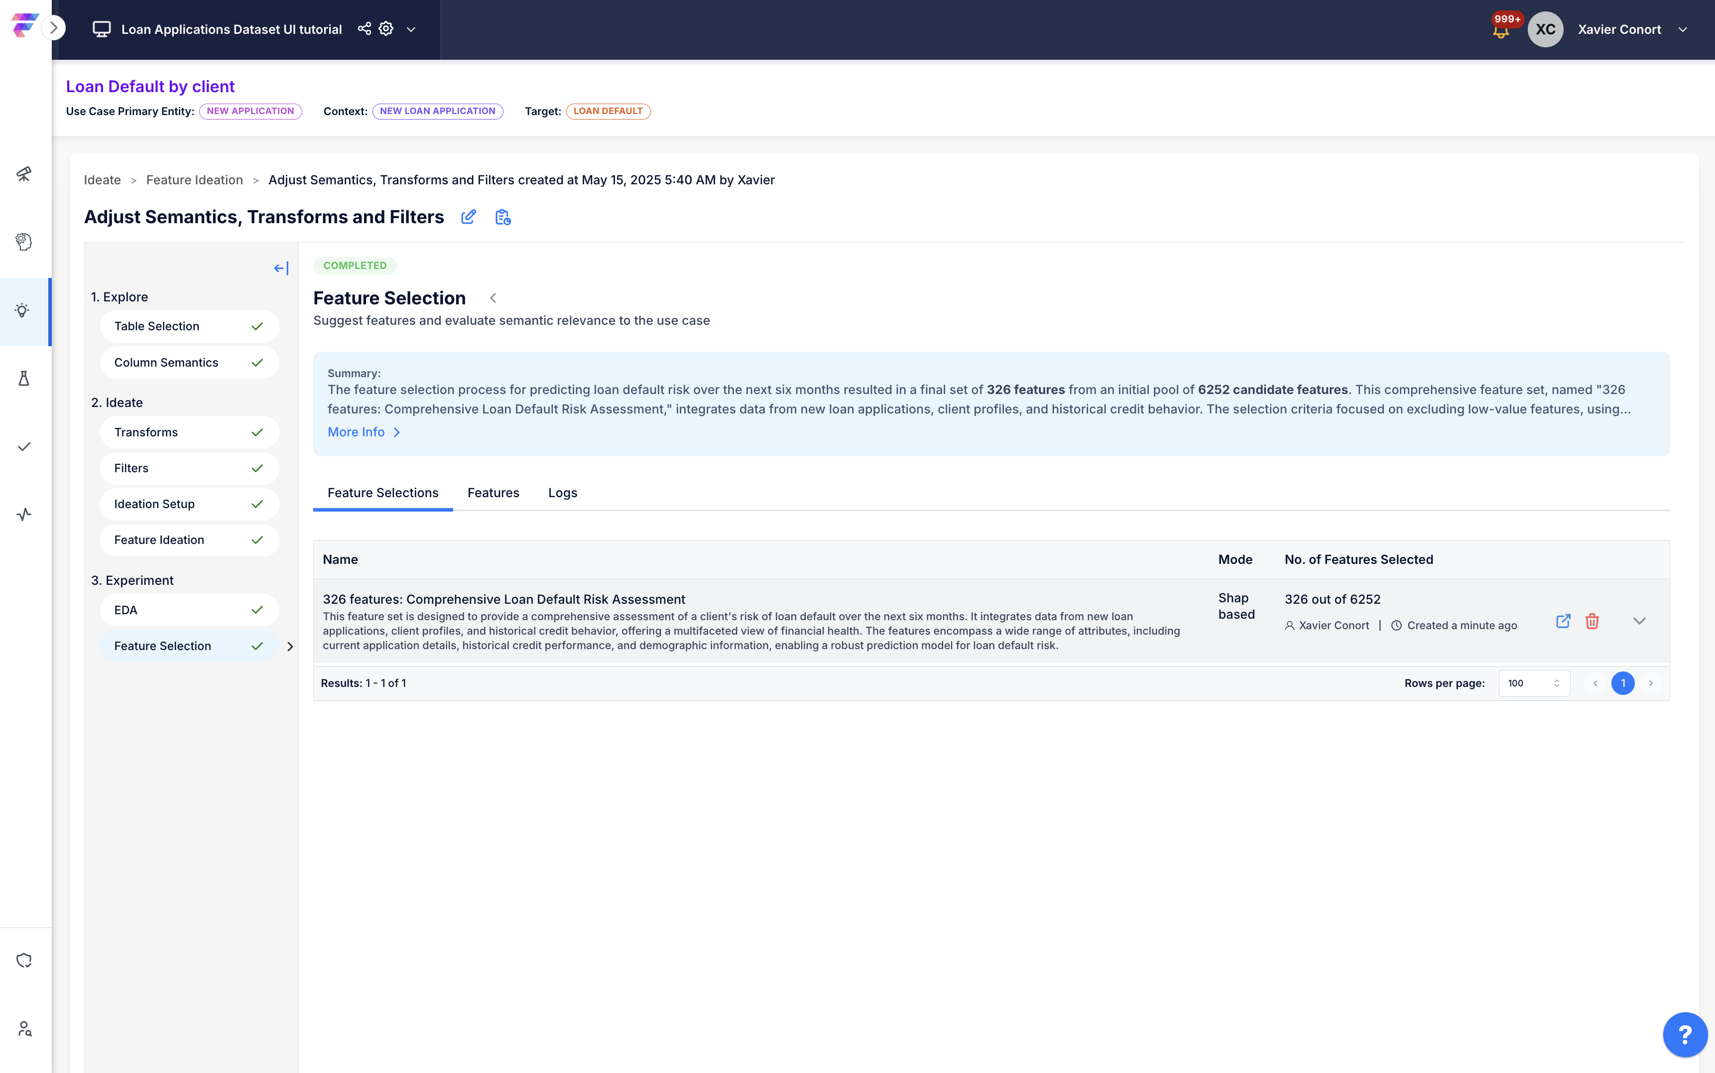Viewport: 1715px width, 1073px height.
Task: Open the shield admin sidebar icon
Action: pyautogui.click(x=24, y=960)
